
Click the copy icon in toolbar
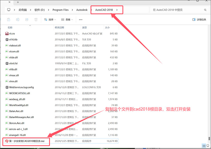(x=8, y=20)
